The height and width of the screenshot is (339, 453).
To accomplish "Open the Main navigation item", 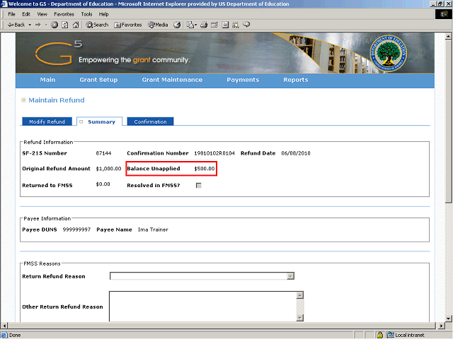I will [47, 80].
